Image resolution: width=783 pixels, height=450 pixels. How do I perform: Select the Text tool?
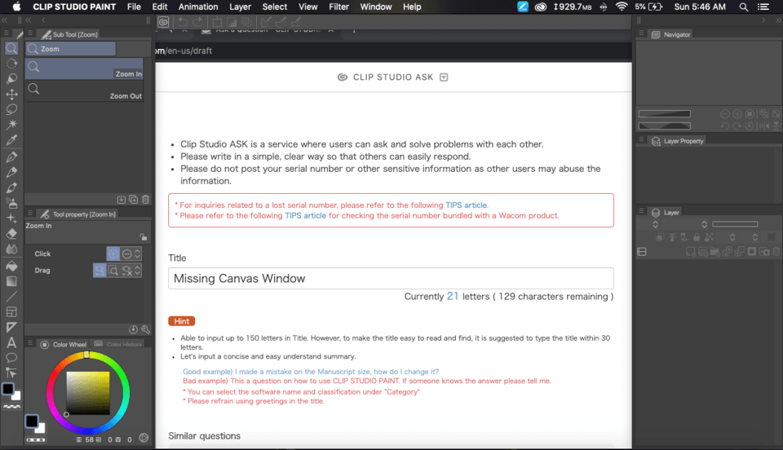click(11, 342)
